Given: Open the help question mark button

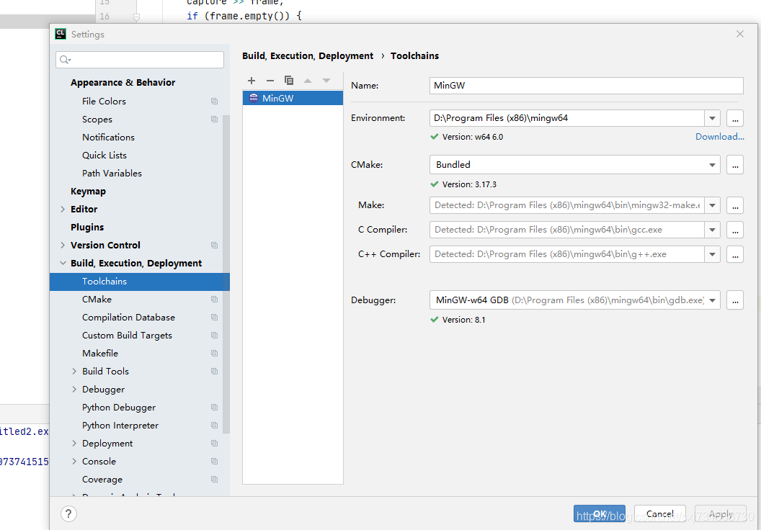Looking at the screenshot, I should (69, 513).
